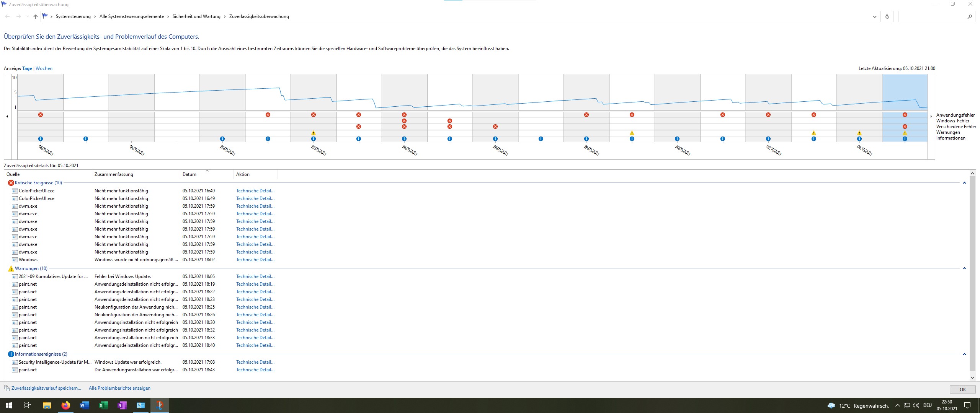
Task: Click the refresh button in the address bar
Action: pyautogui.click(x=887, y=16)
